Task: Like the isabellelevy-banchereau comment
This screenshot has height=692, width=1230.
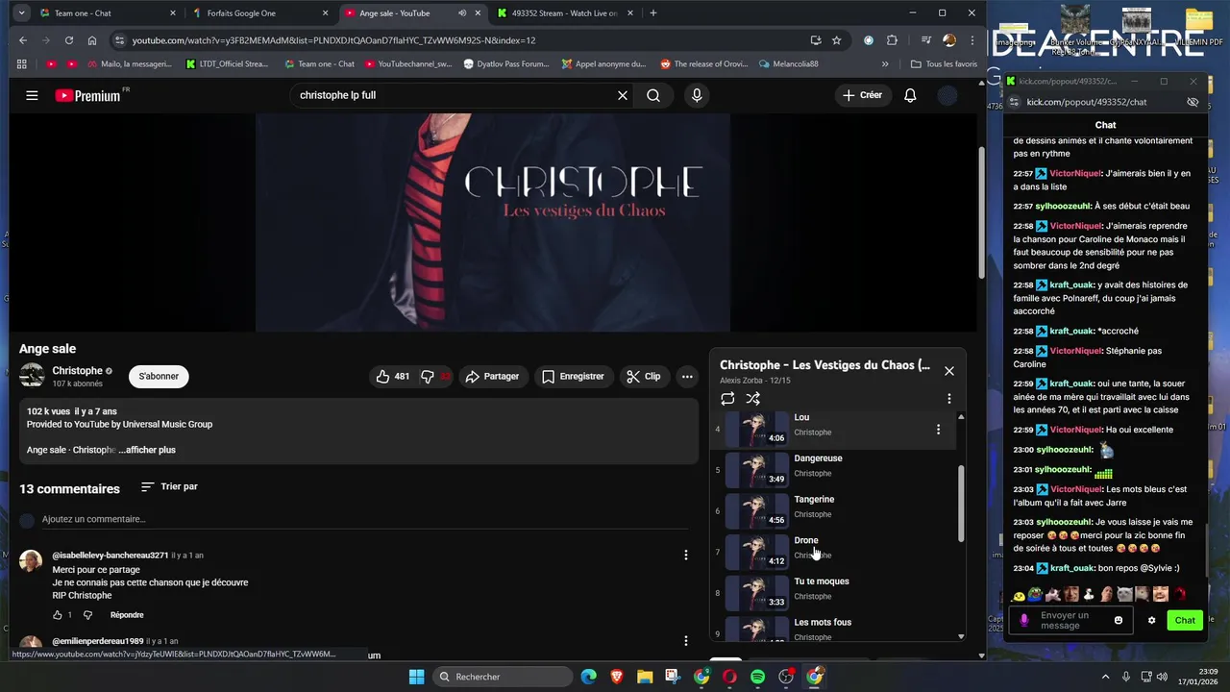Action: [x=58, y=615]
